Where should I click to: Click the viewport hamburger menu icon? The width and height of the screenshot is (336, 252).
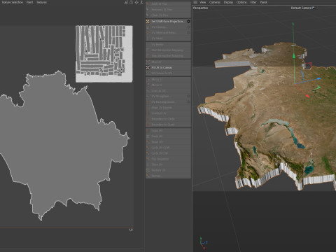coord(195,2)
